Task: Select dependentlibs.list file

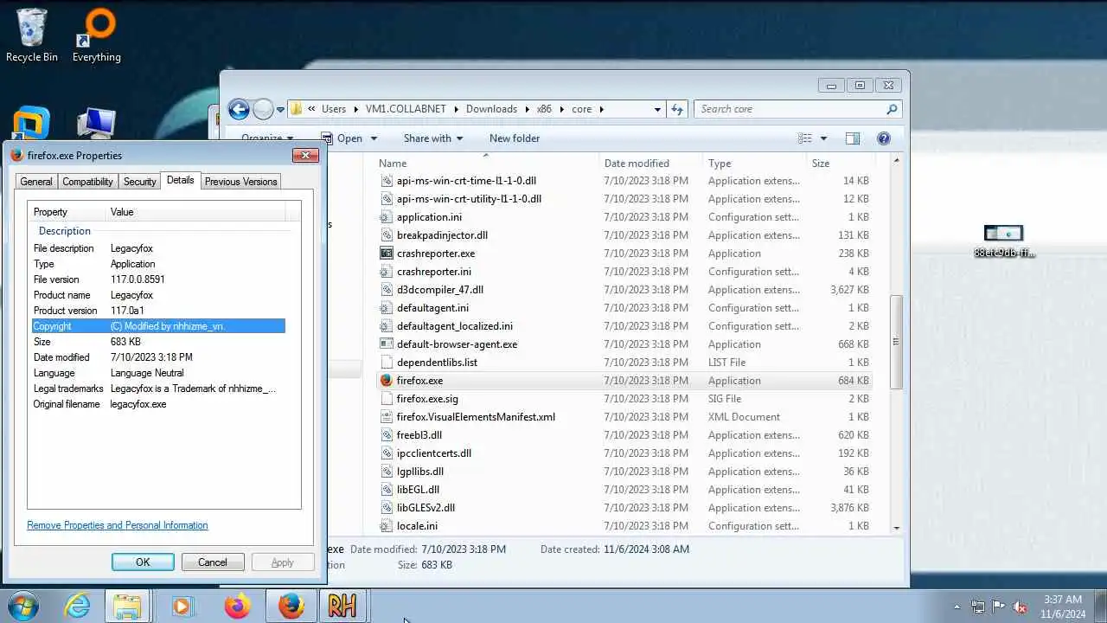Action: pyautogui.click(x=437, y=363)
